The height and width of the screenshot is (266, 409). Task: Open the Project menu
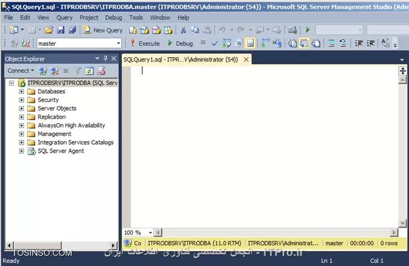[89, 17]
